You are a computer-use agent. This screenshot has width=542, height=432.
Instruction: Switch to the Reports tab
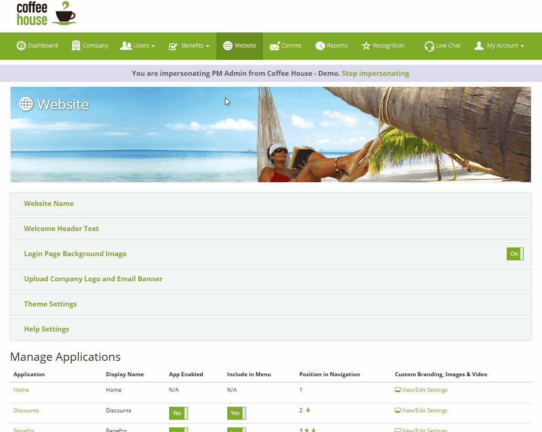[x=331, y=45]
